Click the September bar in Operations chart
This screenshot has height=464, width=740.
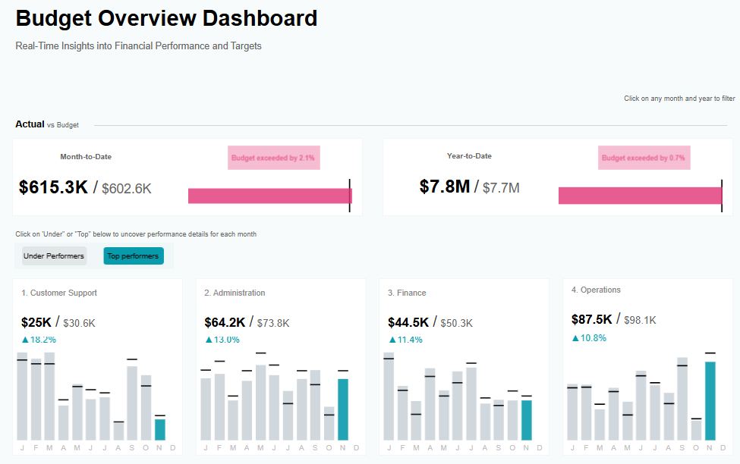[x=682, y=399]
